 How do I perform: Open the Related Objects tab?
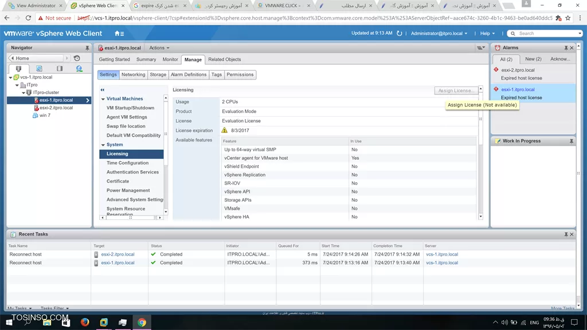pyautogui.click(x=225, y=60)
